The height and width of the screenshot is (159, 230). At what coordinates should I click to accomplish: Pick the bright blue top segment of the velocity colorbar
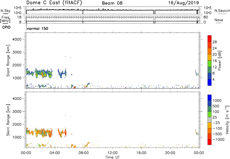pos(210,98)
